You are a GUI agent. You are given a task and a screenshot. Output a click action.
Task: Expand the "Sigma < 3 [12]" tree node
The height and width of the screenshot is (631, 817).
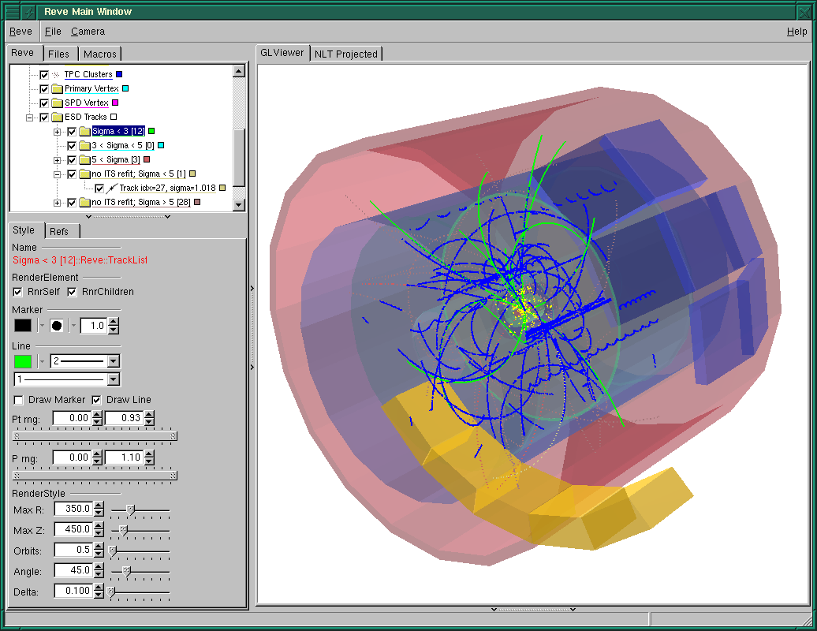coord(57,133)
